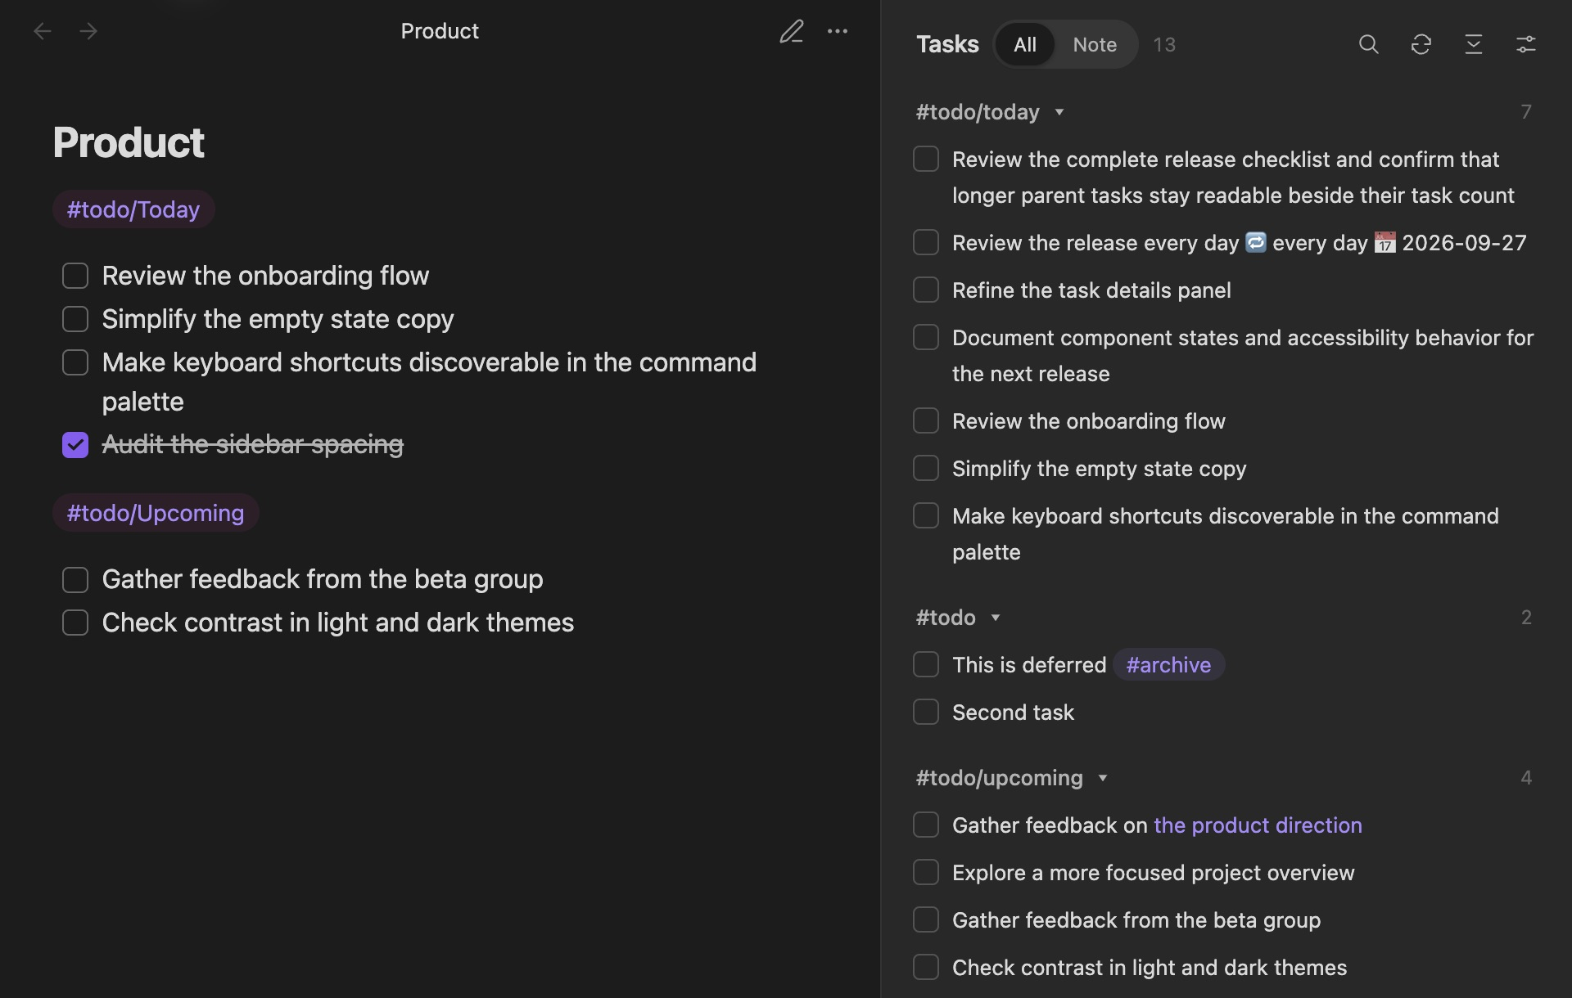
Task: Click the #todo/upcoming group heading
Action: pos(1000,778)
